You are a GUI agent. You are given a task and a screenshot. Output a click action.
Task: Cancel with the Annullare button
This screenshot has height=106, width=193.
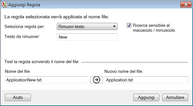[x=175, y=97]
